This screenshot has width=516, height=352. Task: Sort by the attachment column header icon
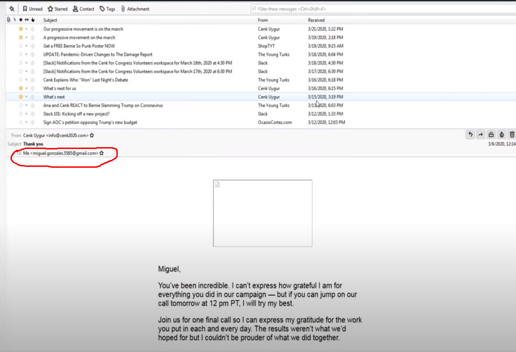pyautogui.click(x=9, y=20)
